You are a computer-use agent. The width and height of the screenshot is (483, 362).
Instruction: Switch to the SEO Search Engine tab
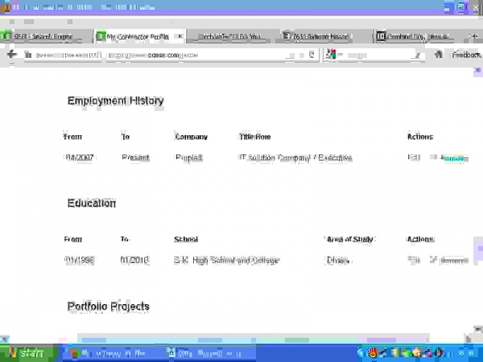click(46, 36)
